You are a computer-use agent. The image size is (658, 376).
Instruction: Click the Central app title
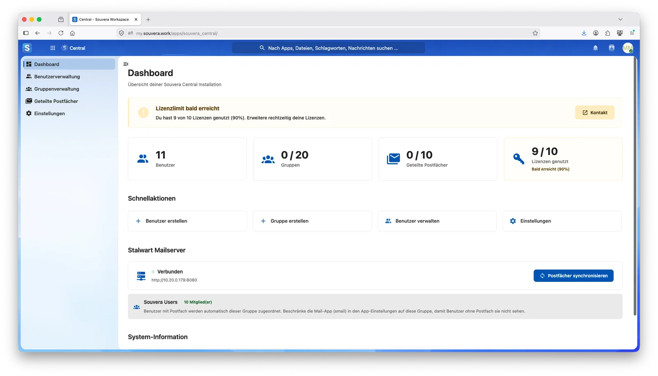(77, 48)
